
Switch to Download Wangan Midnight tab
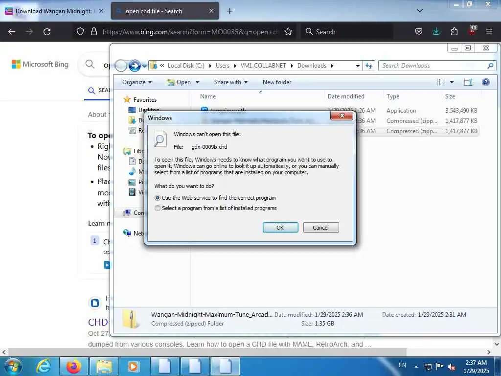pyautogui.click(x=53, y=11)
